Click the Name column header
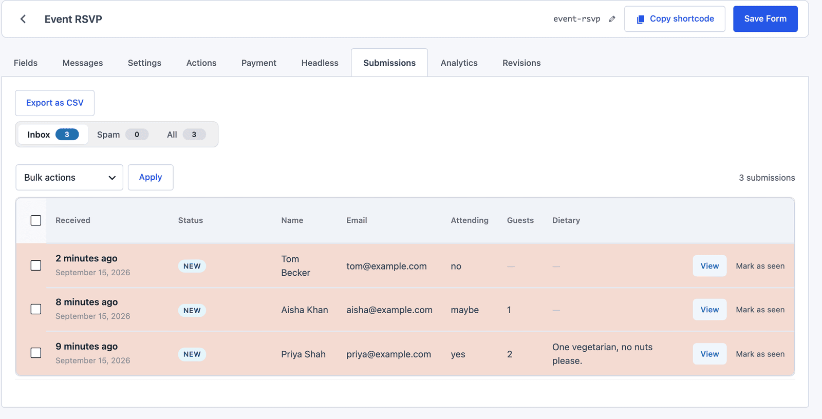This screenshot has height=419, width=822. pos(292,220)
